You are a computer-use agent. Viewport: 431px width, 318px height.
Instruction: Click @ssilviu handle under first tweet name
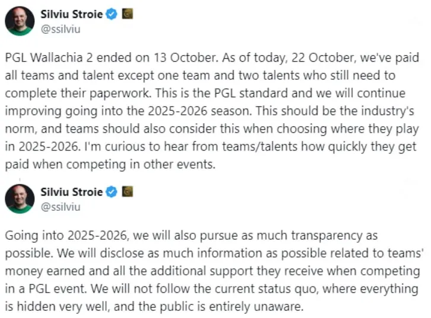(x=61, y=29)
